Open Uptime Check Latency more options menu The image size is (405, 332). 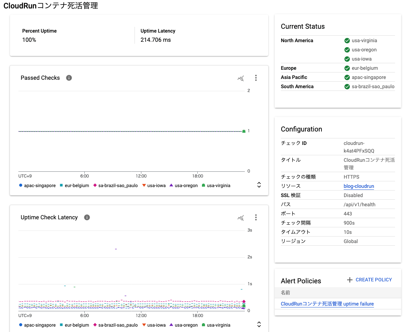coord(256,217)
